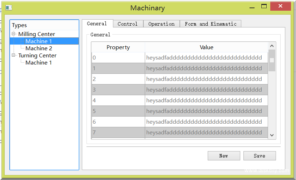
Task: Select property cell 1
Action: pyautogui.click(x=118, y=68)
